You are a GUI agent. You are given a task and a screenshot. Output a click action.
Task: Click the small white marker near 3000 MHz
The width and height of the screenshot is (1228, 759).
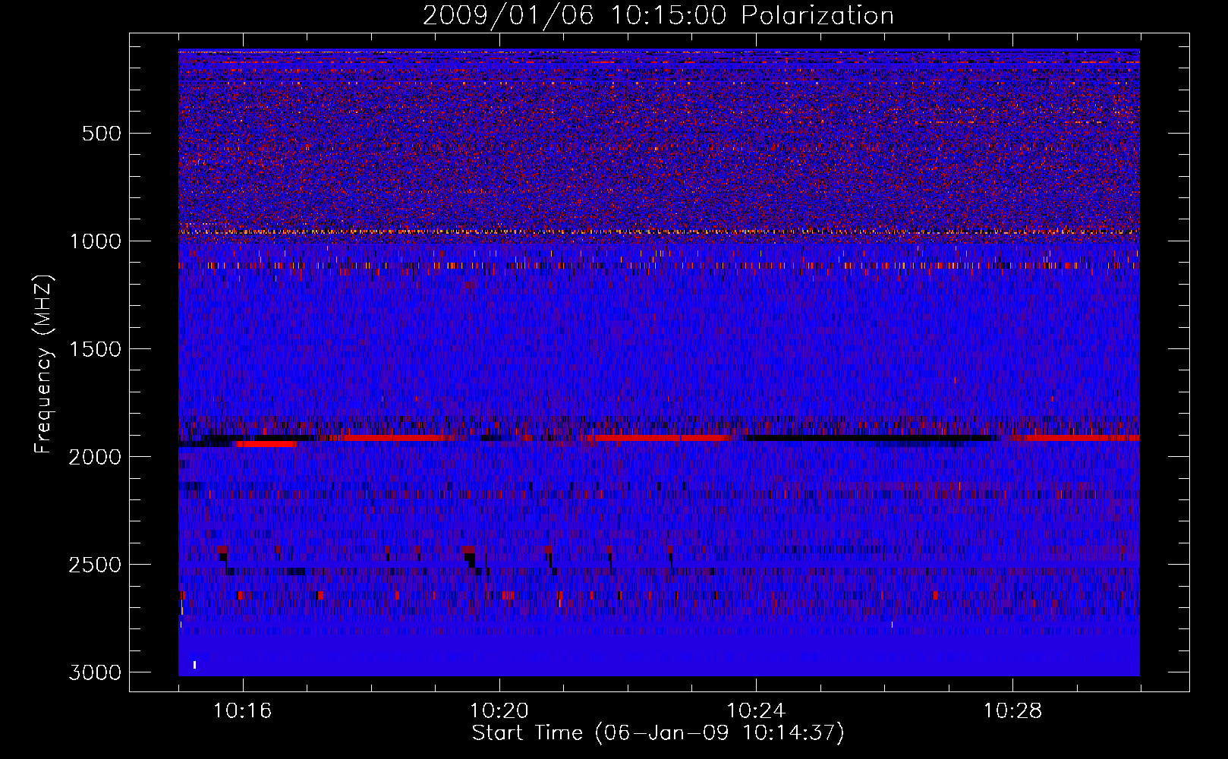click(x=195, y=665)
